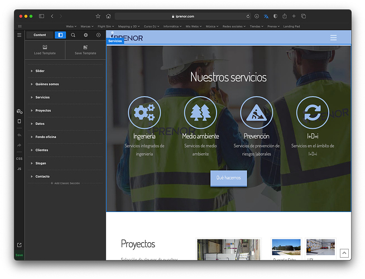This screenshot has width=365, height=279.
Task: Open the settings gear in panel header
Action: (x=85, y=35)
